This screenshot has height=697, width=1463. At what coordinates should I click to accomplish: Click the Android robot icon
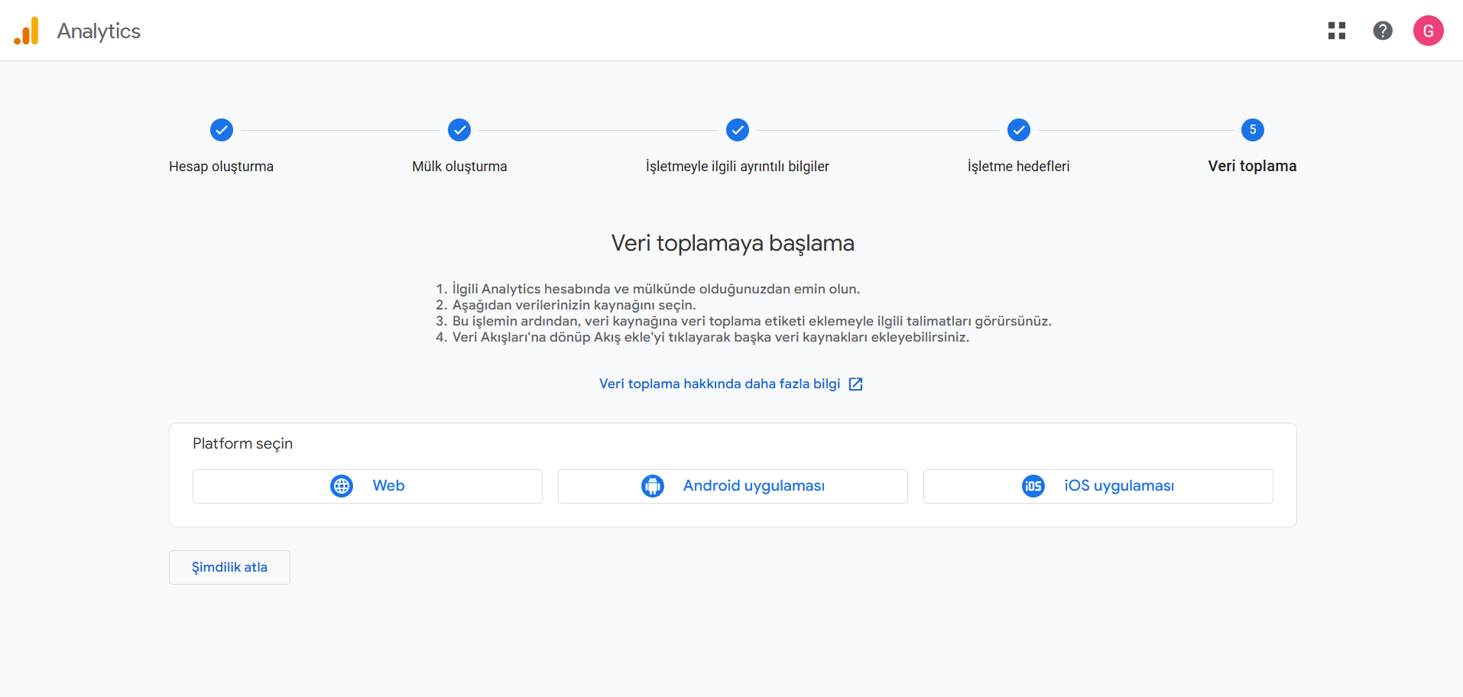(652, 486)
